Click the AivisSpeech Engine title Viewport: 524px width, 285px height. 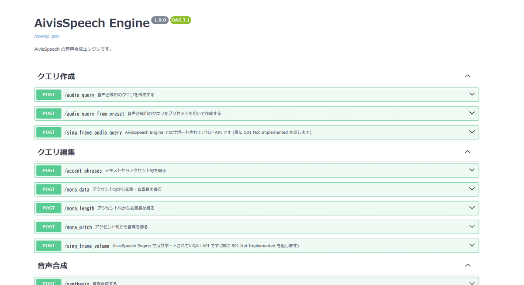pyautogui.click(x=92, y=23)
